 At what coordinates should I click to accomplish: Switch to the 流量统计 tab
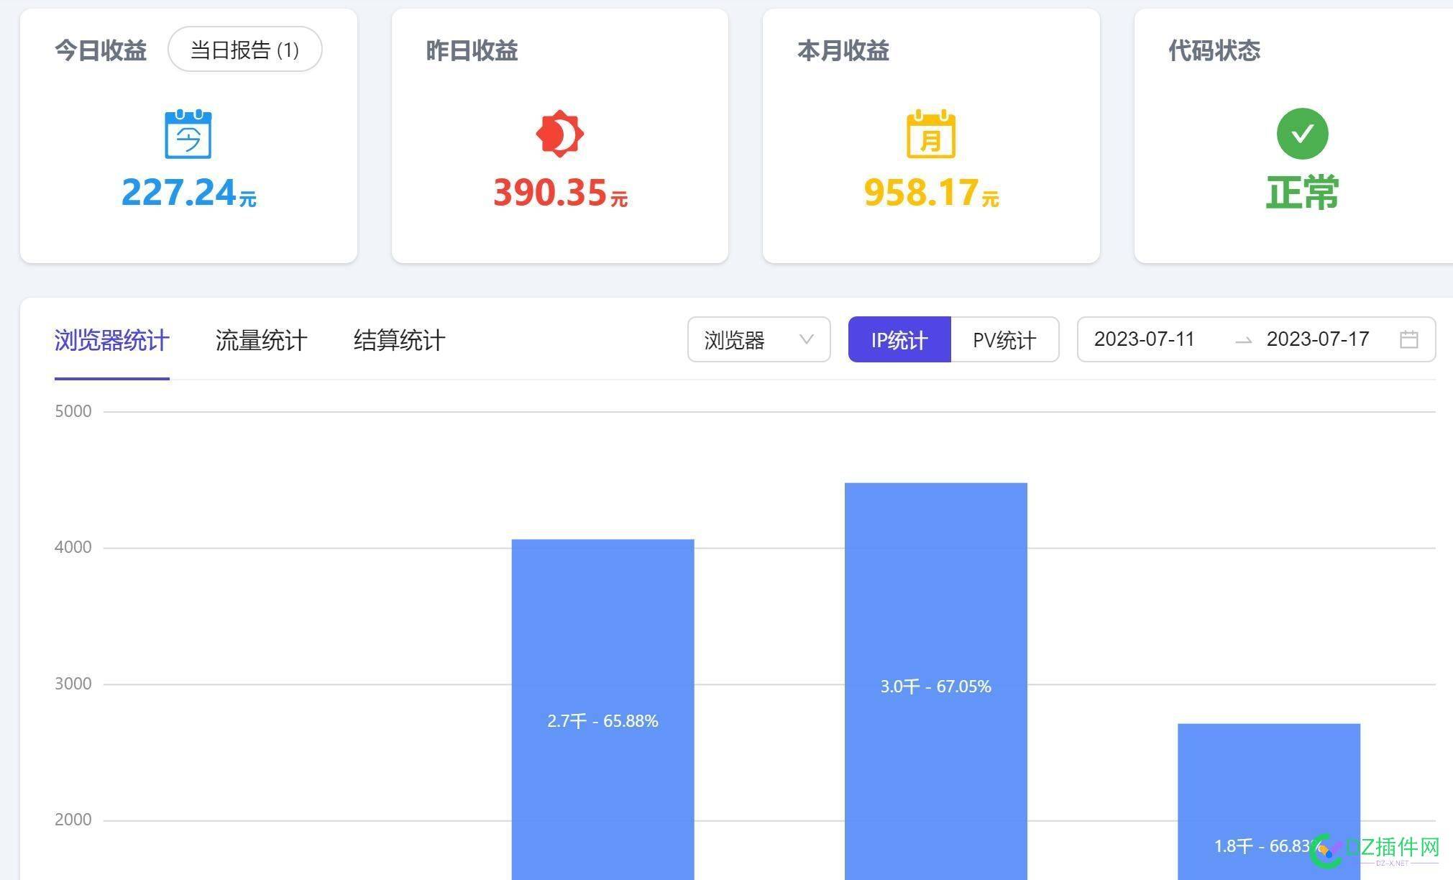coord(261,340)
